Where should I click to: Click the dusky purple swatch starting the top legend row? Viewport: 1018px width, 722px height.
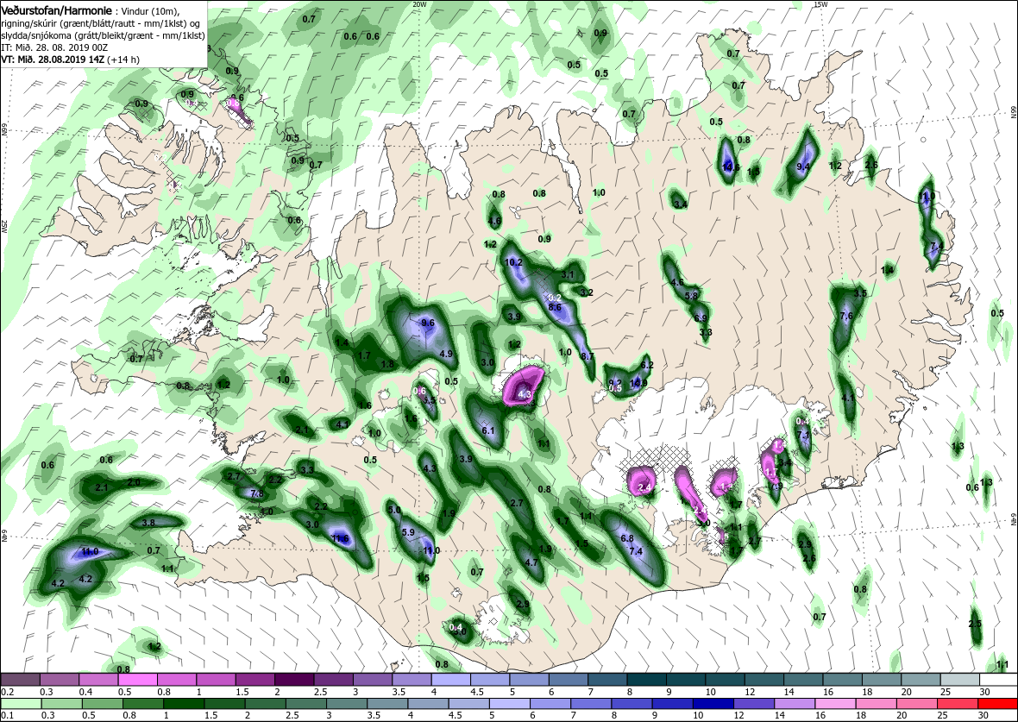pos(20,680)
